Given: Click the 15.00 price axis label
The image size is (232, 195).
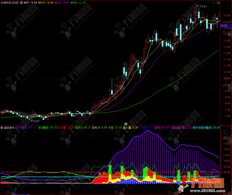Looking at the screenshot, I should tap(227, 15).
